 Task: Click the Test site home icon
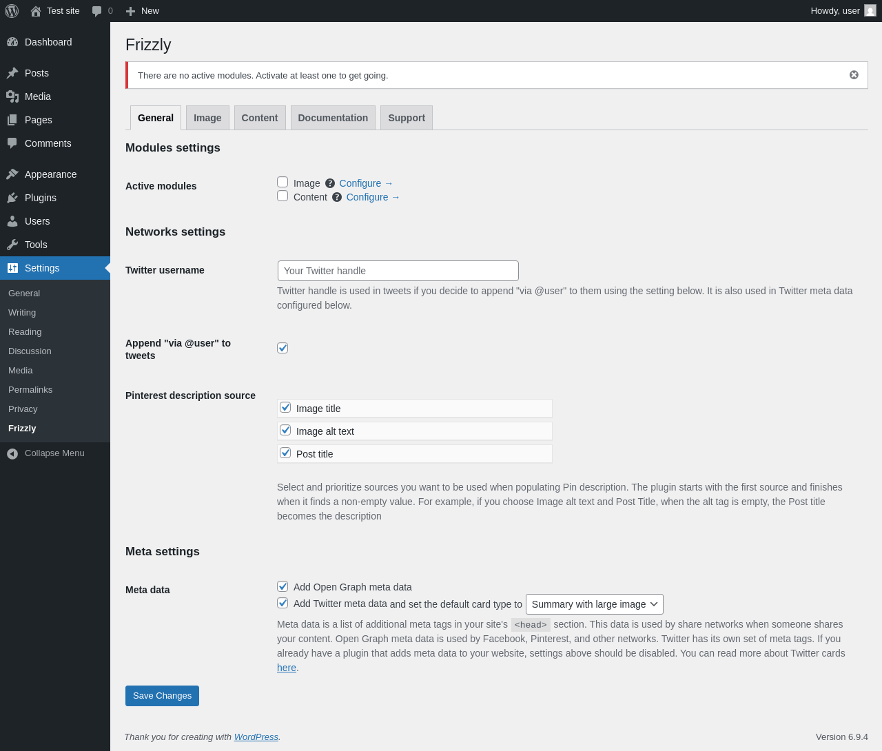36,11
